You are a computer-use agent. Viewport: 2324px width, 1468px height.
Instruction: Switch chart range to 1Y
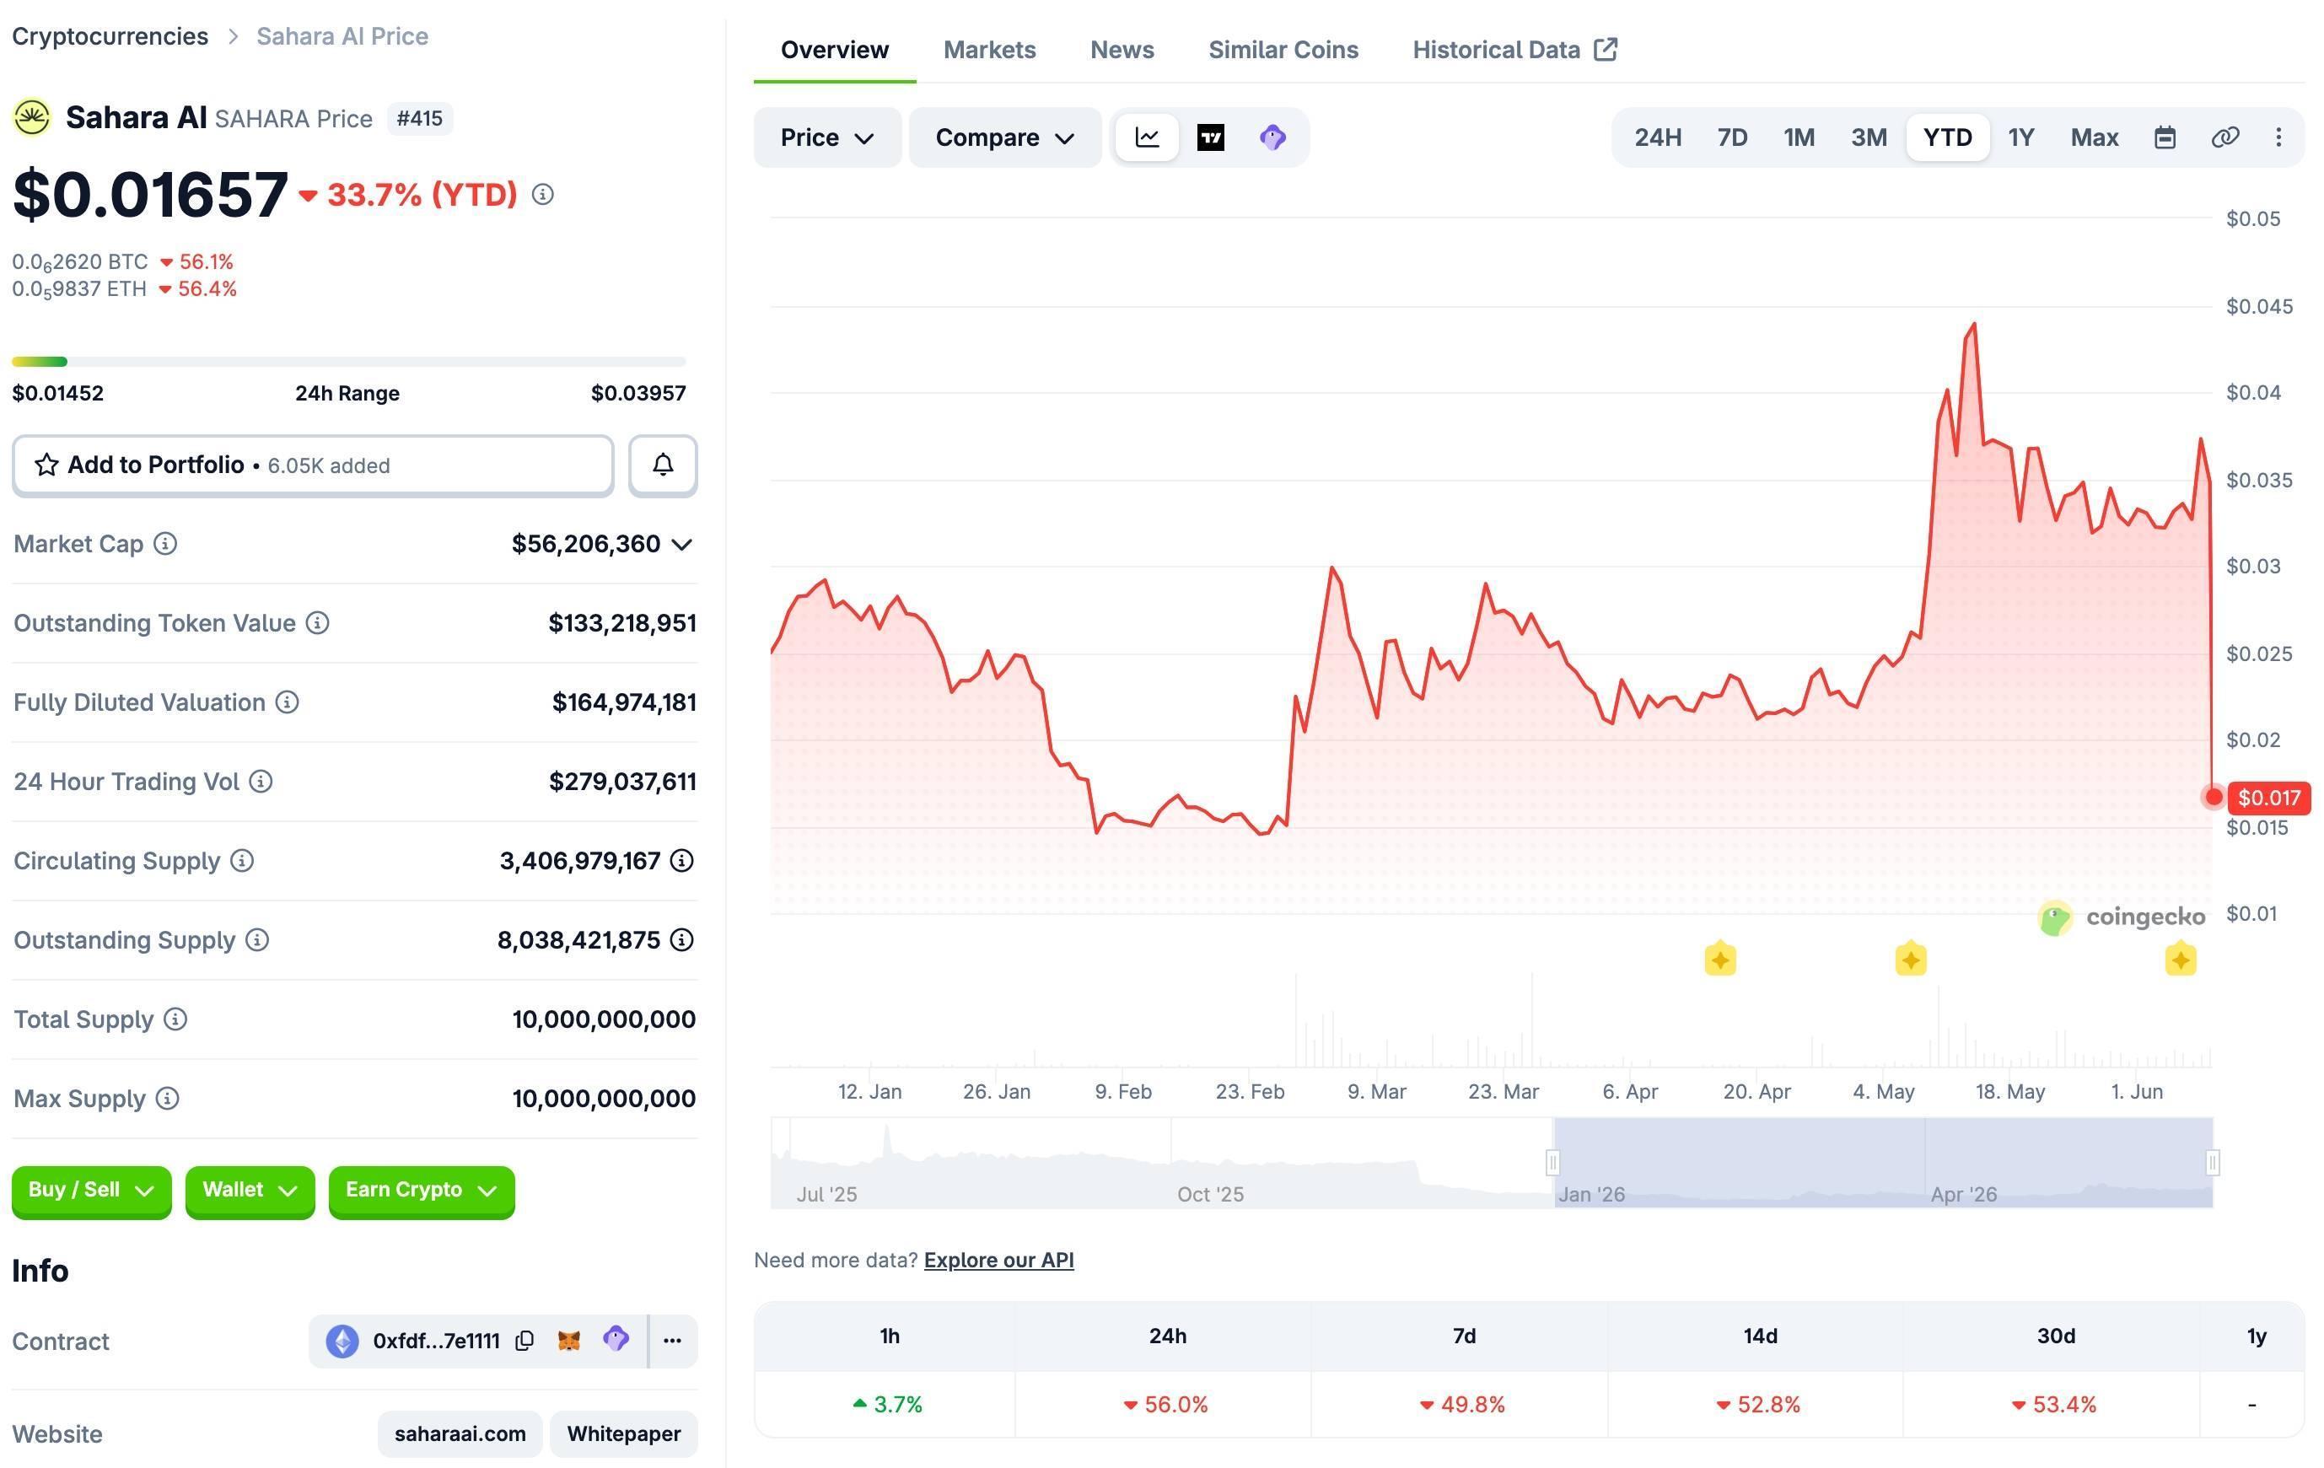tap(2021, 137)
